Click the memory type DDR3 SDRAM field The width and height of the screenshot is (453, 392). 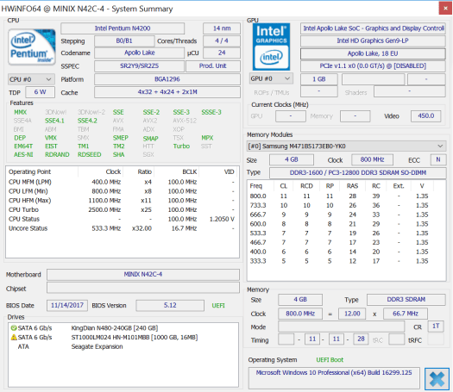pos(406,300)
